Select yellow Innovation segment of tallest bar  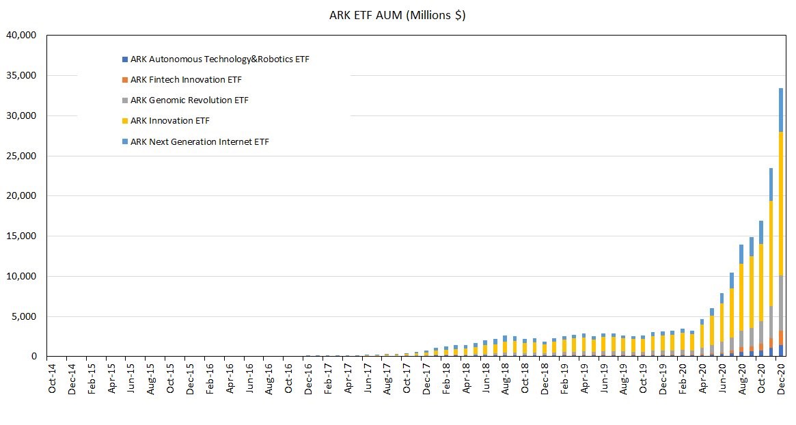coord(780,205)
